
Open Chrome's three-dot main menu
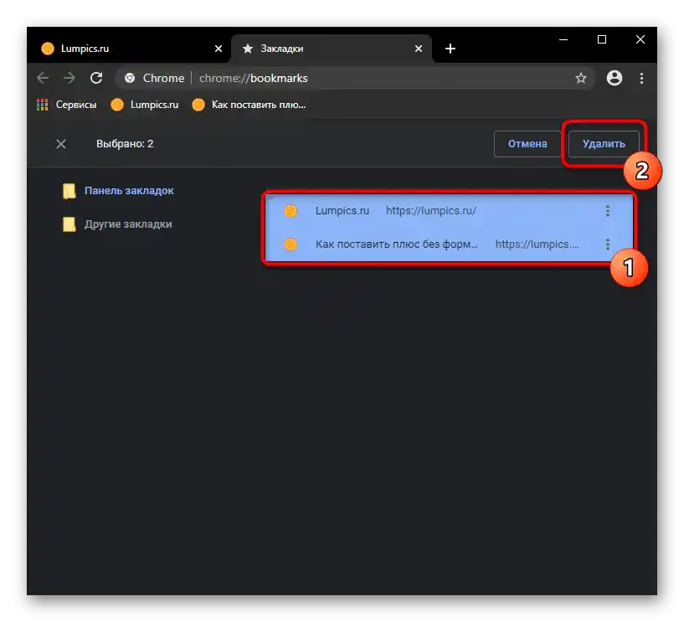[641, 78]
